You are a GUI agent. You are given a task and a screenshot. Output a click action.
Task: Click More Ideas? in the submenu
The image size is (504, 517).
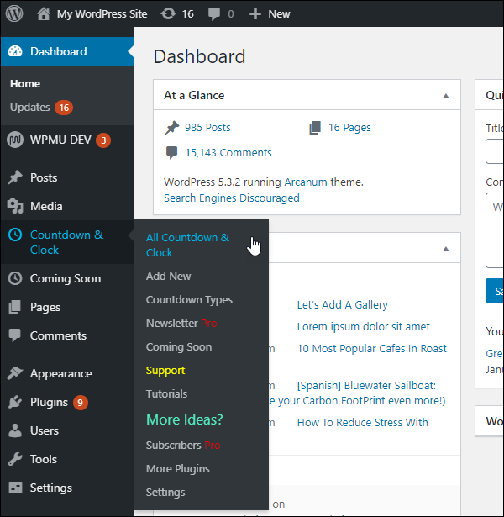pyautogui.click(x=185, y=419)
